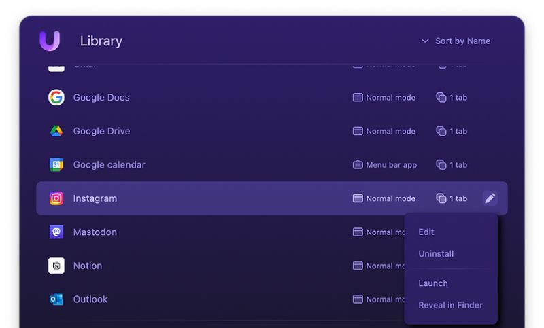Select the Mastodon name text
544x328 pixels.
95,232
